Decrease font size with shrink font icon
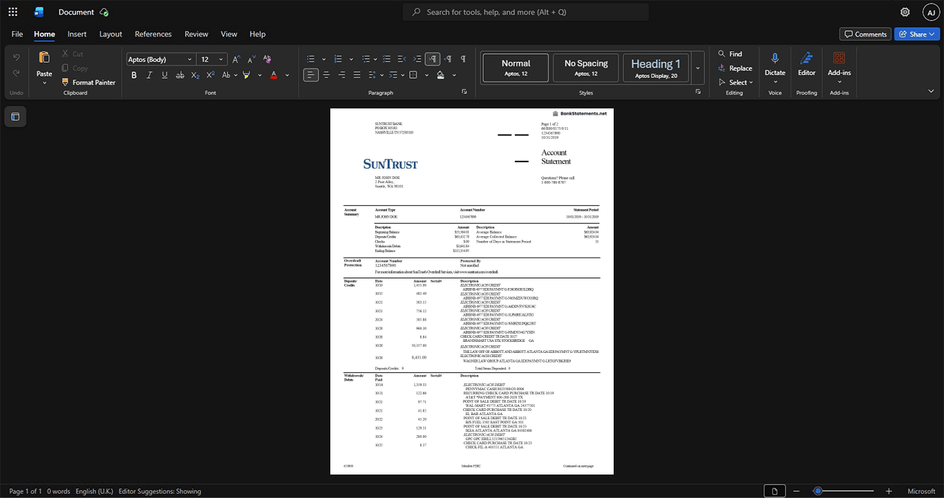 point(252,59)
